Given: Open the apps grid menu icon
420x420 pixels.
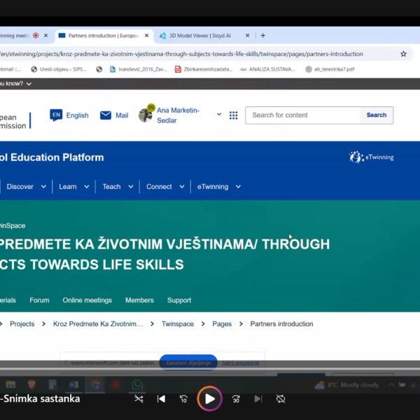Looking at the screenshot, I should point(233,115).
